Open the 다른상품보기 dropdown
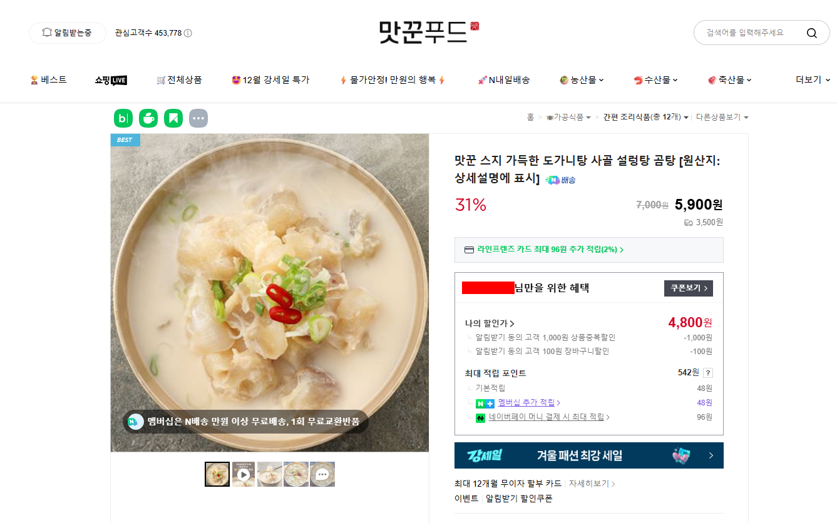Image resolution: width=837 pixels, height=523 pixels. coord(722,117)
